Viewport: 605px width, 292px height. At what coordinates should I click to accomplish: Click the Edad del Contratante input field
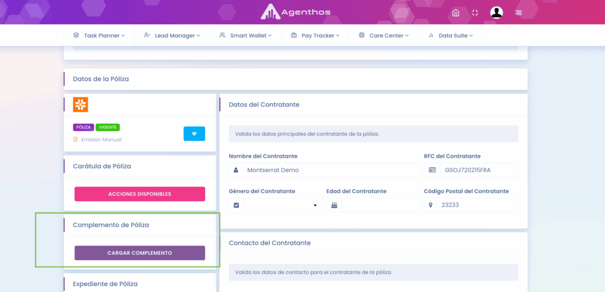point(381,205)
